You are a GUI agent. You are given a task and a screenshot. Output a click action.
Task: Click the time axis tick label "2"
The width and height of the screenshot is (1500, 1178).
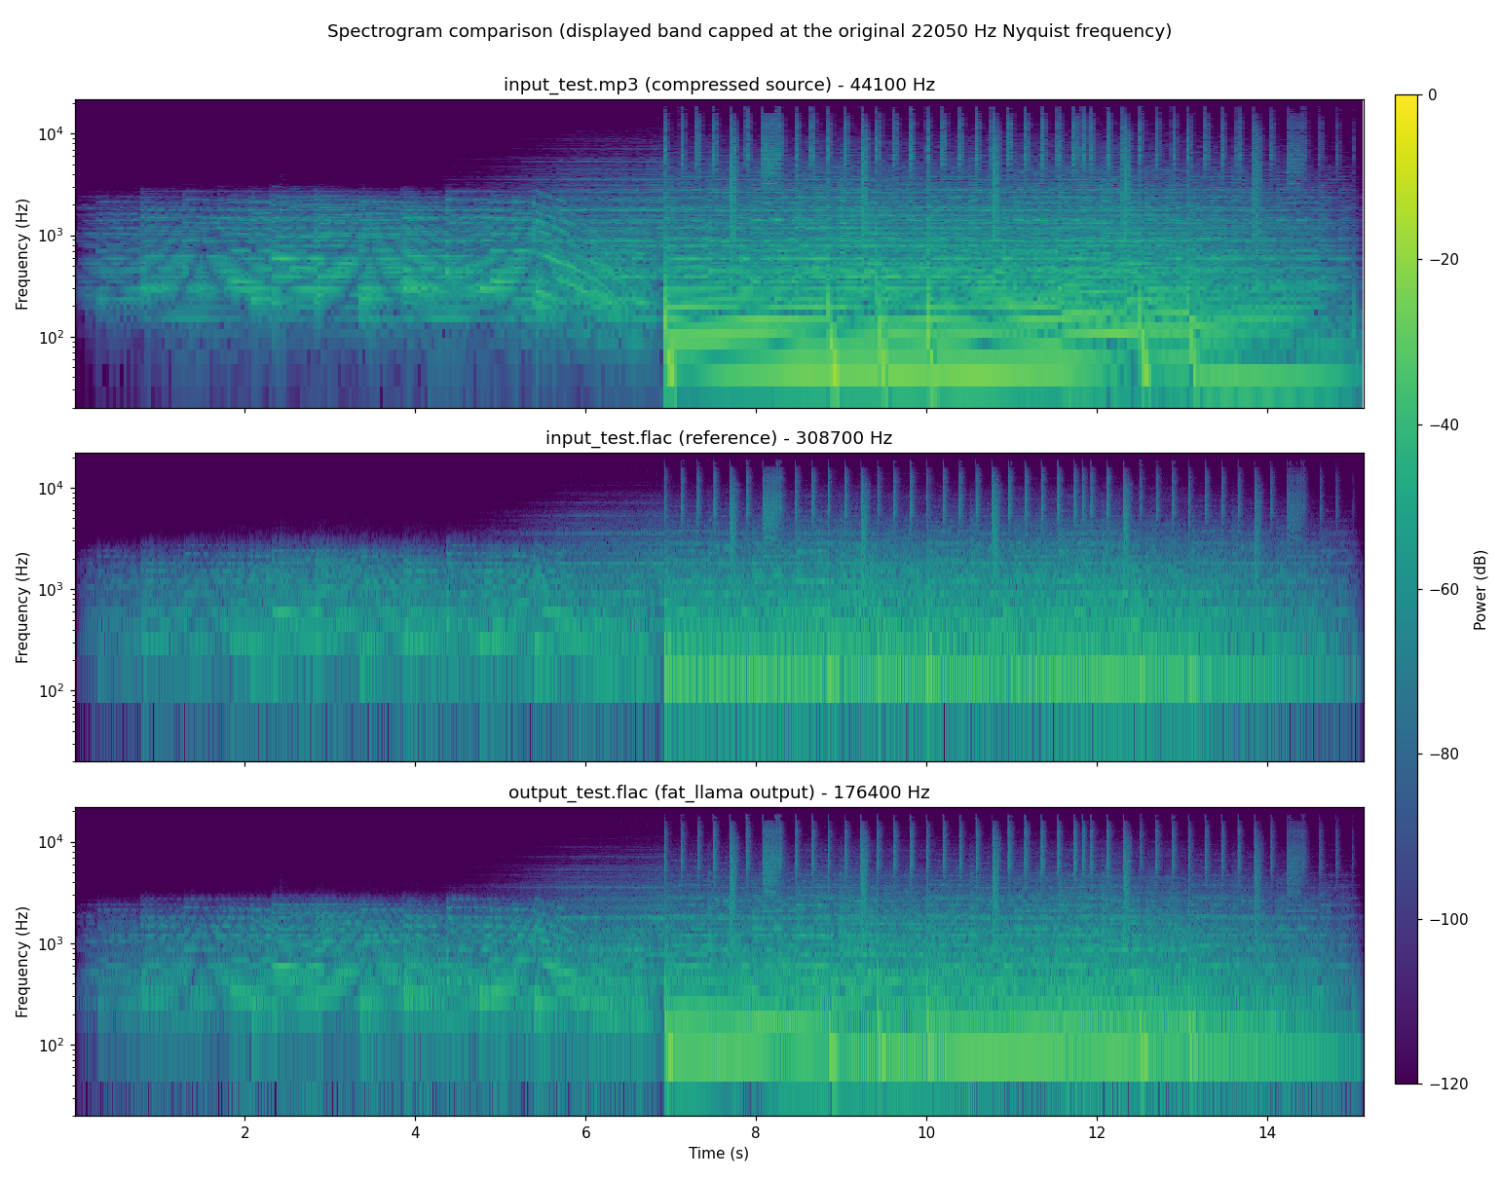tap(244, 1133)
